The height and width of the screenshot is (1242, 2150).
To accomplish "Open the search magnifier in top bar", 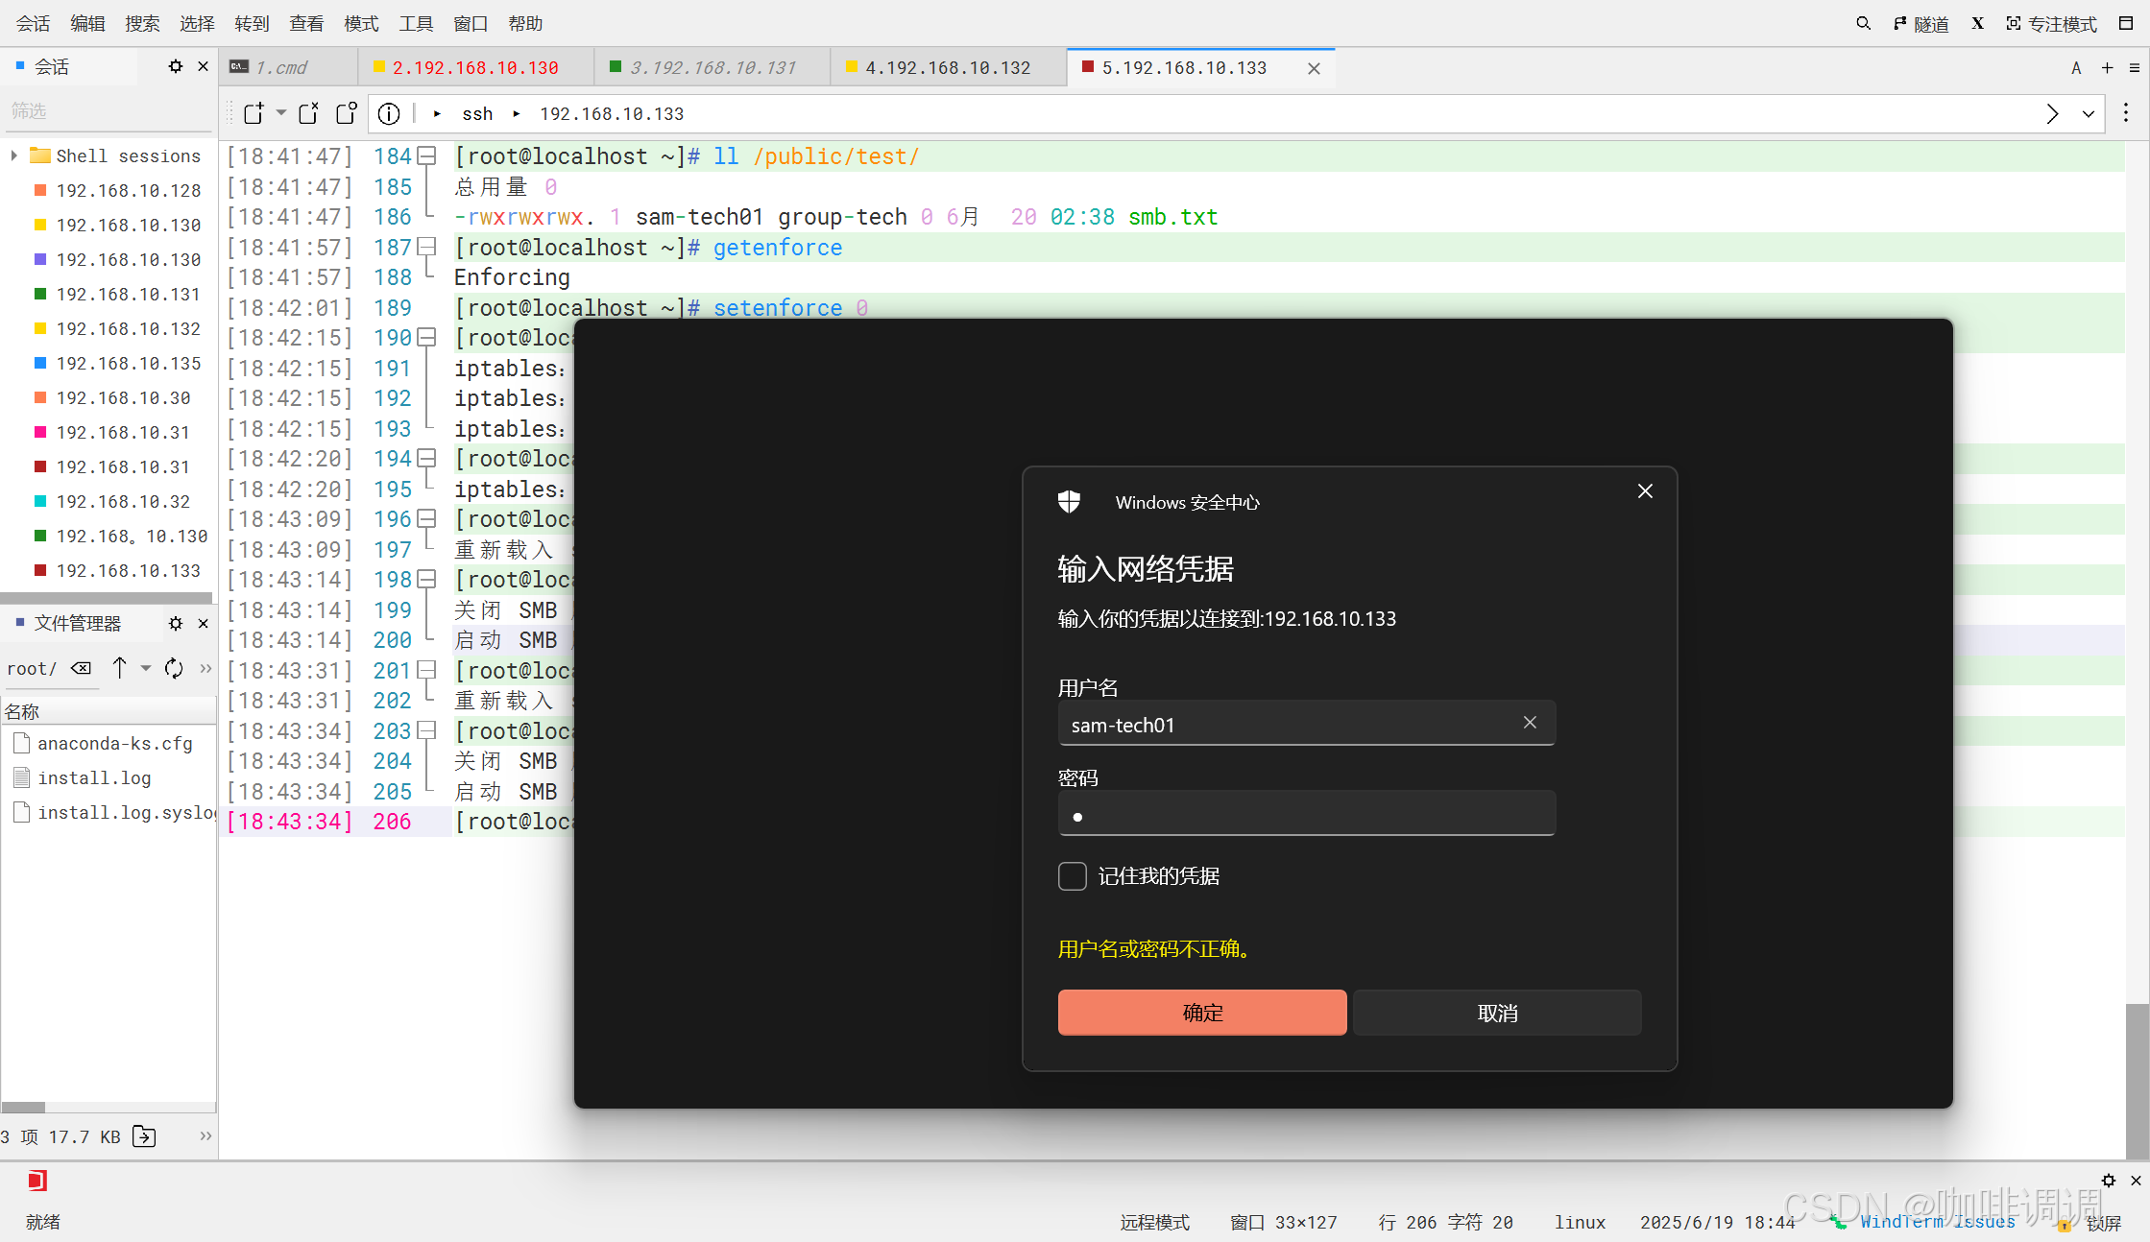I will click(1863, 23).
